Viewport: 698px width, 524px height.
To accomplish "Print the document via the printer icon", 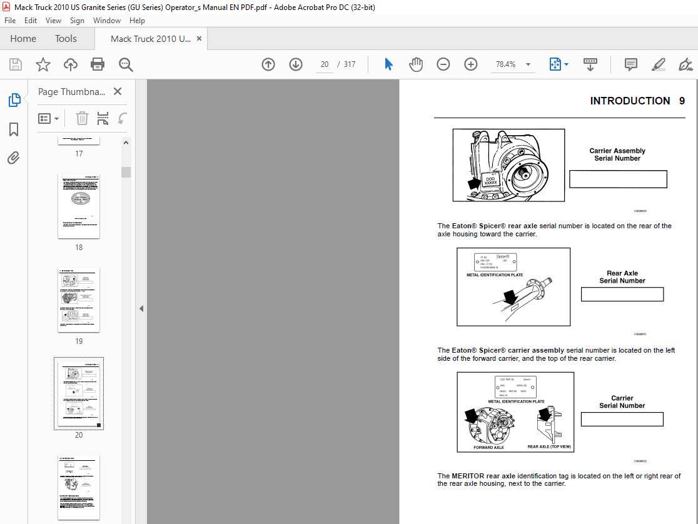I will tap(98, 64).
